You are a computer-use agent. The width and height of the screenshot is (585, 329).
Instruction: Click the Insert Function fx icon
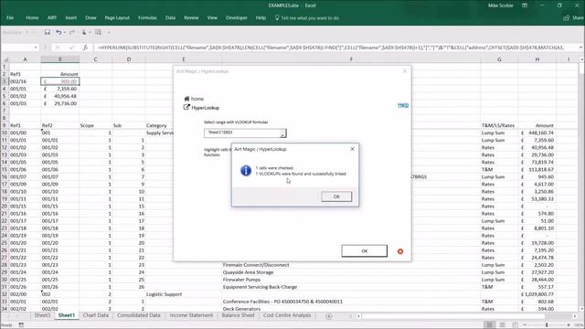[x=85, y=48]
